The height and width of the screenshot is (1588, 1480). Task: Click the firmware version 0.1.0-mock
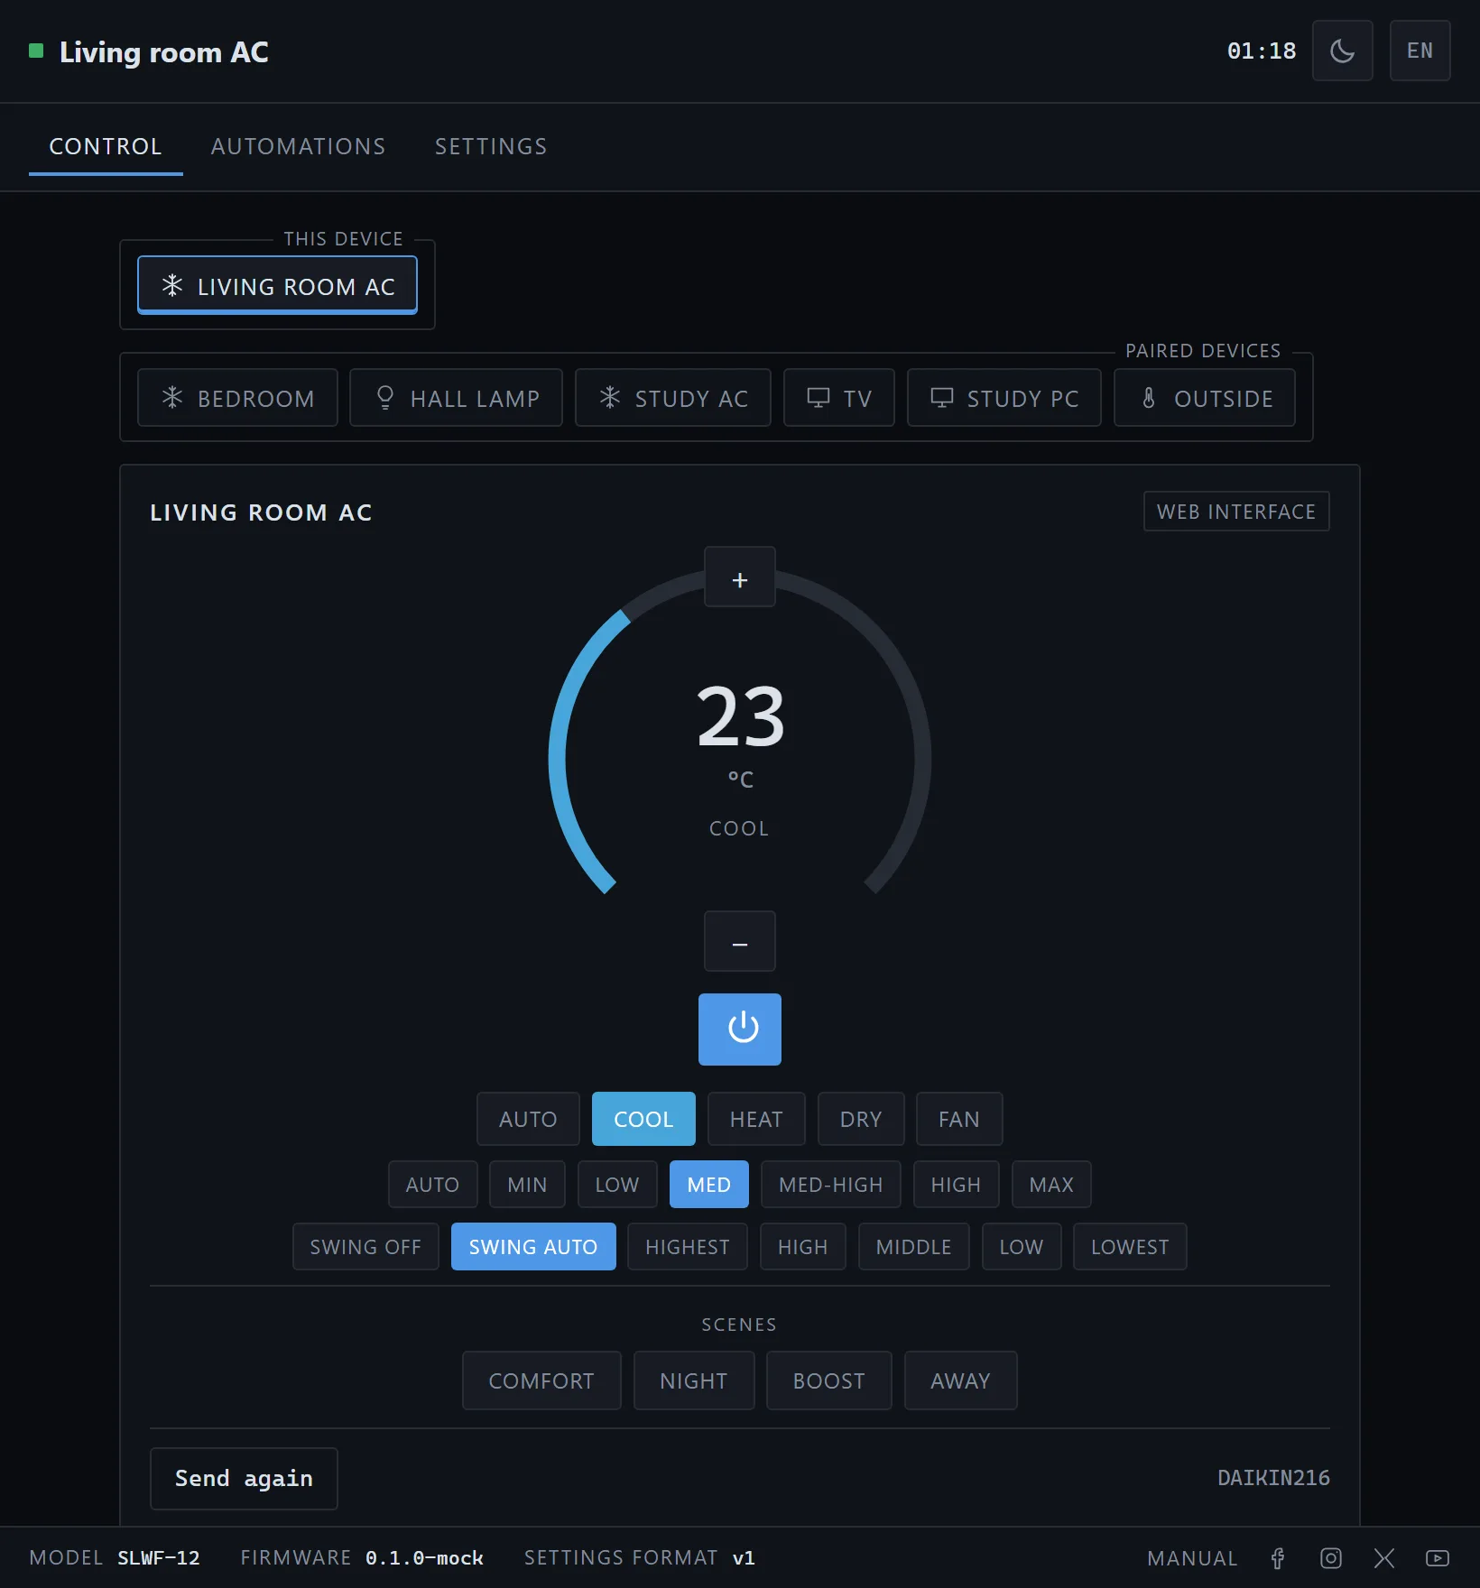pos(424,1558)
